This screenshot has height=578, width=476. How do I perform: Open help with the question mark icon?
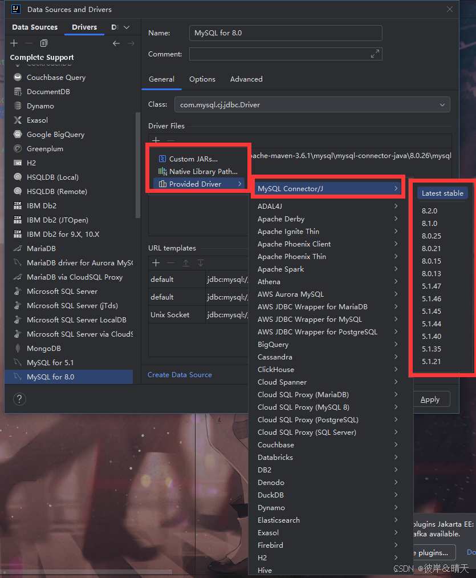click(x=19, y=399)
